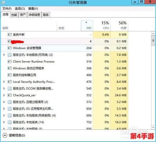This screenshot has height=142, width=156.
Task: Expand 服务主机: IIS 应用程序主机 group
Action: [x=4, y=109]
